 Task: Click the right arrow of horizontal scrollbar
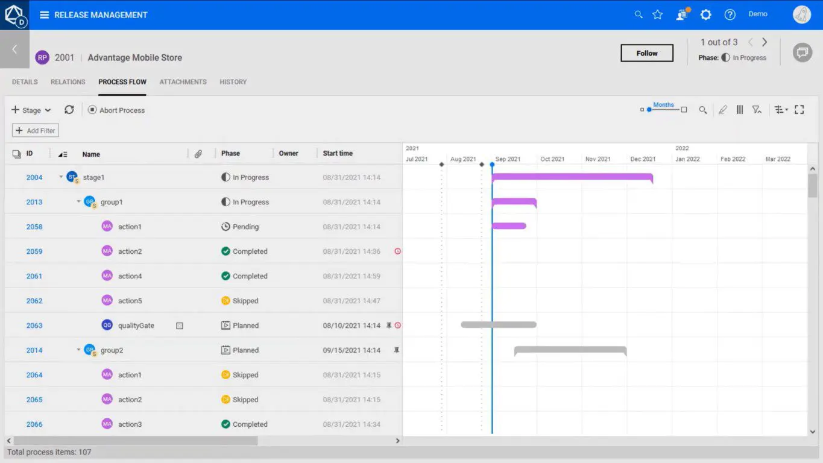[x=397, y=441]
